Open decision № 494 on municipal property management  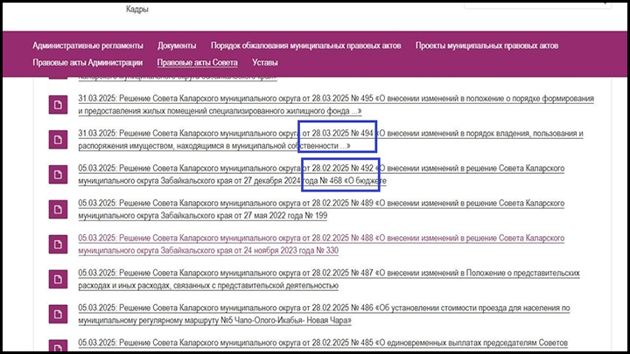point(331,139)
